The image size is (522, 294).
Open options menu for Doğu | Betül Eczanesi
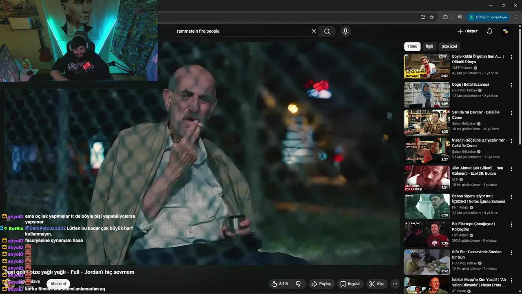click(511, 85)
